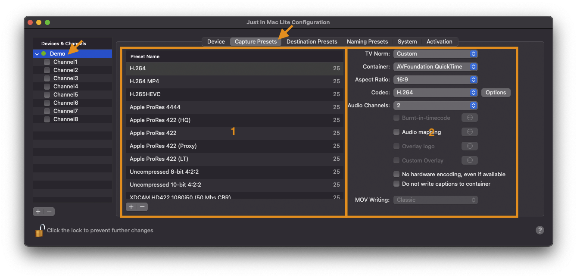Select the Apple ProRes 422 (HQ) preset
This screenshot has width=577, height=278.
coord(235,120)
